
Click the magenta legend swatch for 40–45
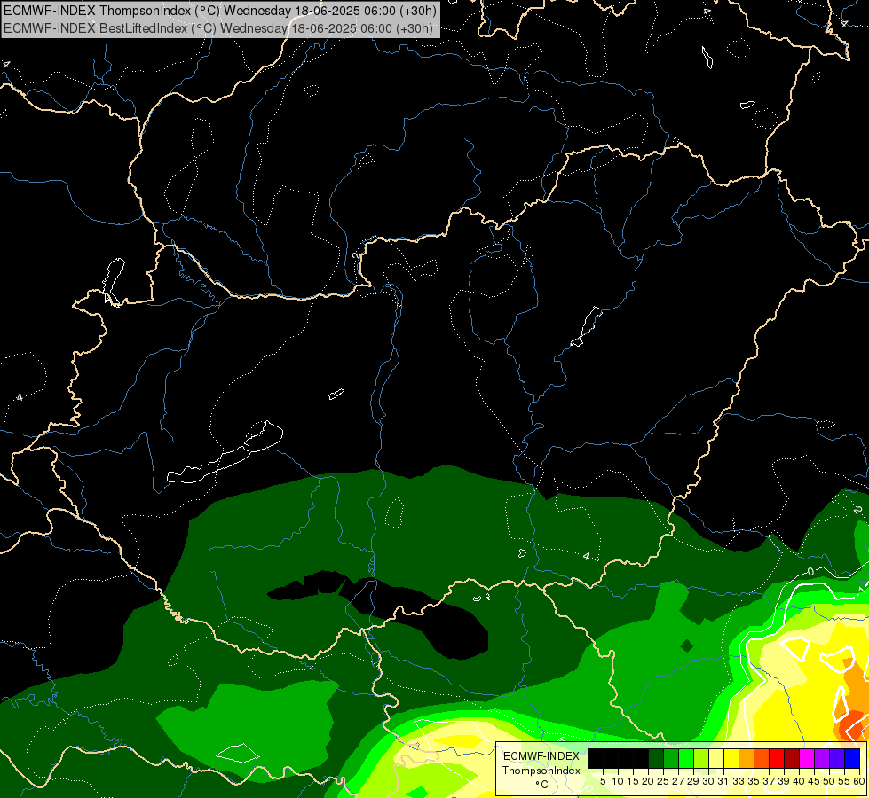pyautogui.click(x=807, y=758)
